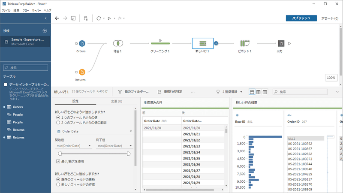Toggle the データインタープリター checkbox
This screenshot has height=193, width=343.
click(x=6, y=84)
